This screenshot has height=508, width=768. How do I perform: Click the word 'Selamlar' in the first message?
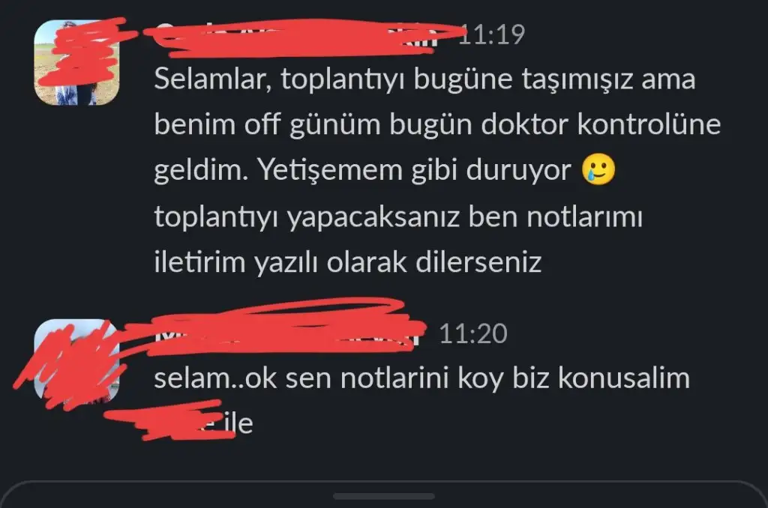point(212,79)
